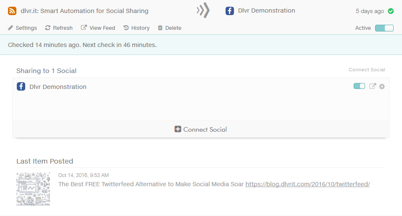Click Dlvr Demonstration in the sharing list

pos(58,87)
